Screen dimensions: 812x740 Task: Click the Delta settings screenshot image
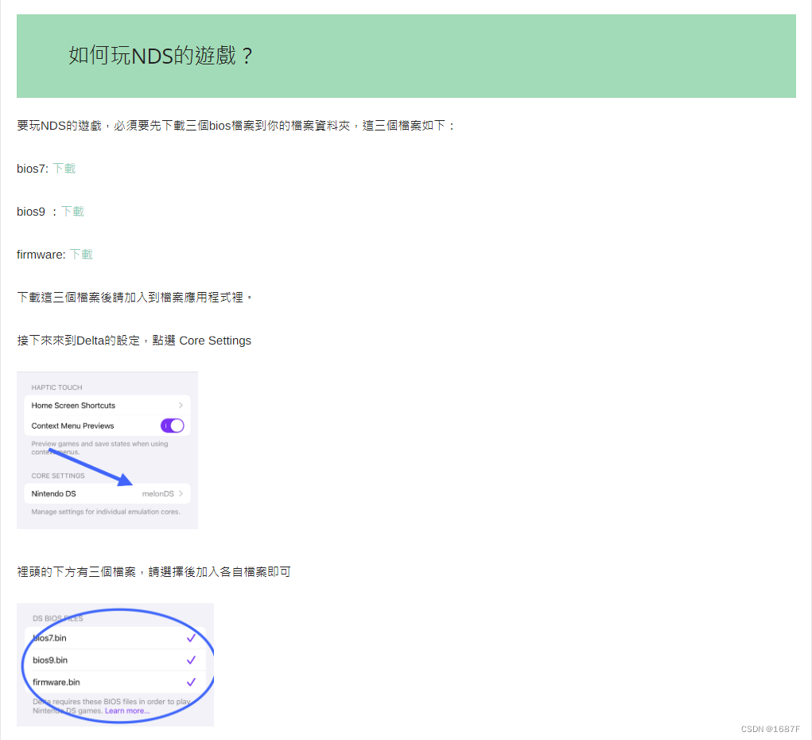[x=107, y=450]
